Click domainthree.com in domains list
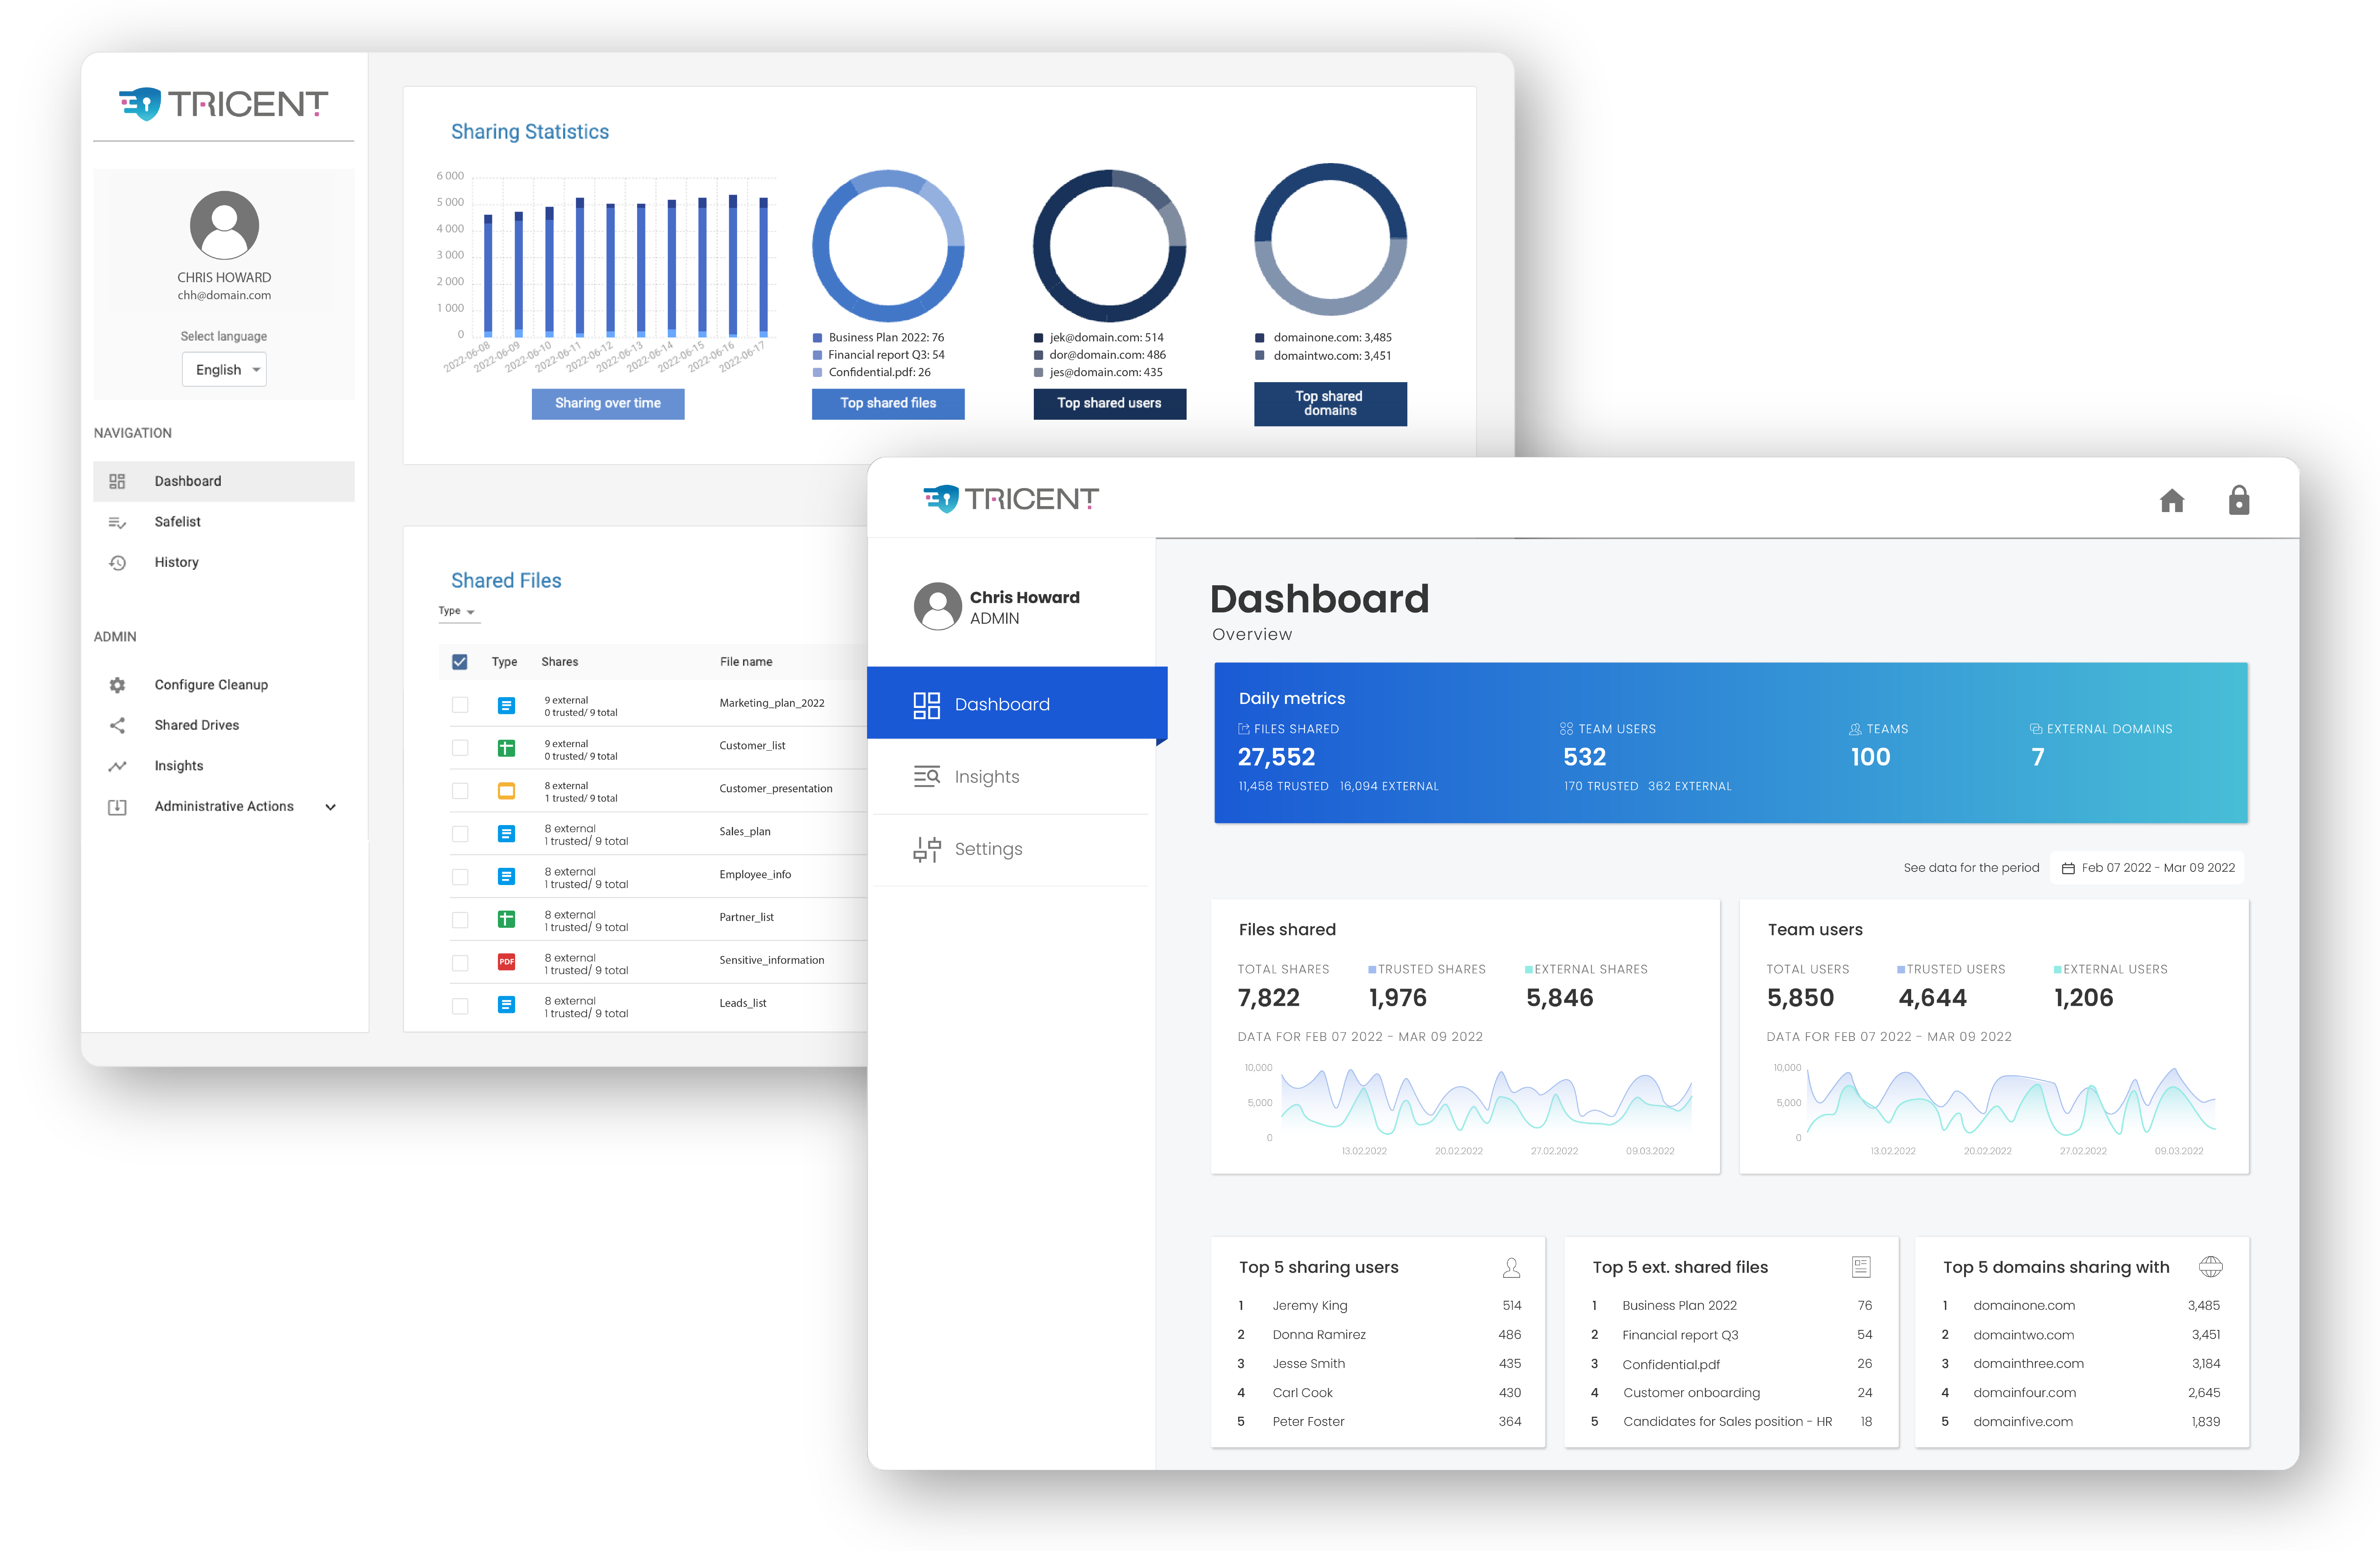 (x=2028, y=1364)
